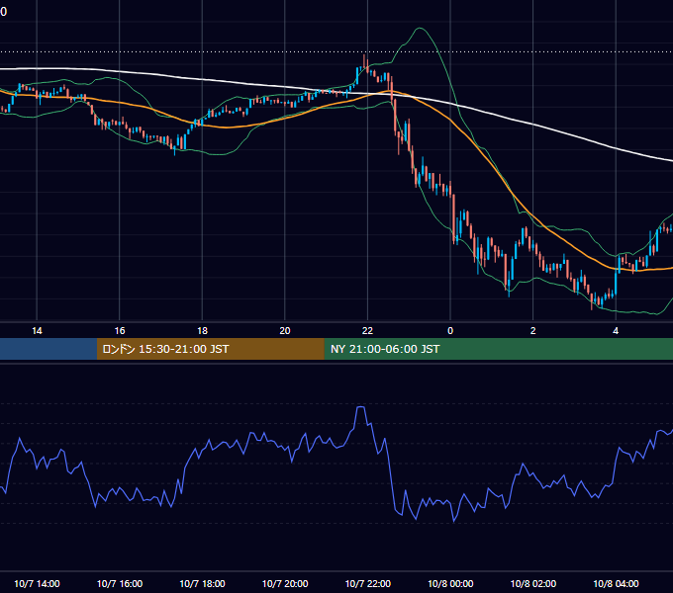673x593 pixels.
Task: Select the NY 21:00-06:00 JST session bar
Action: (498, 349)
